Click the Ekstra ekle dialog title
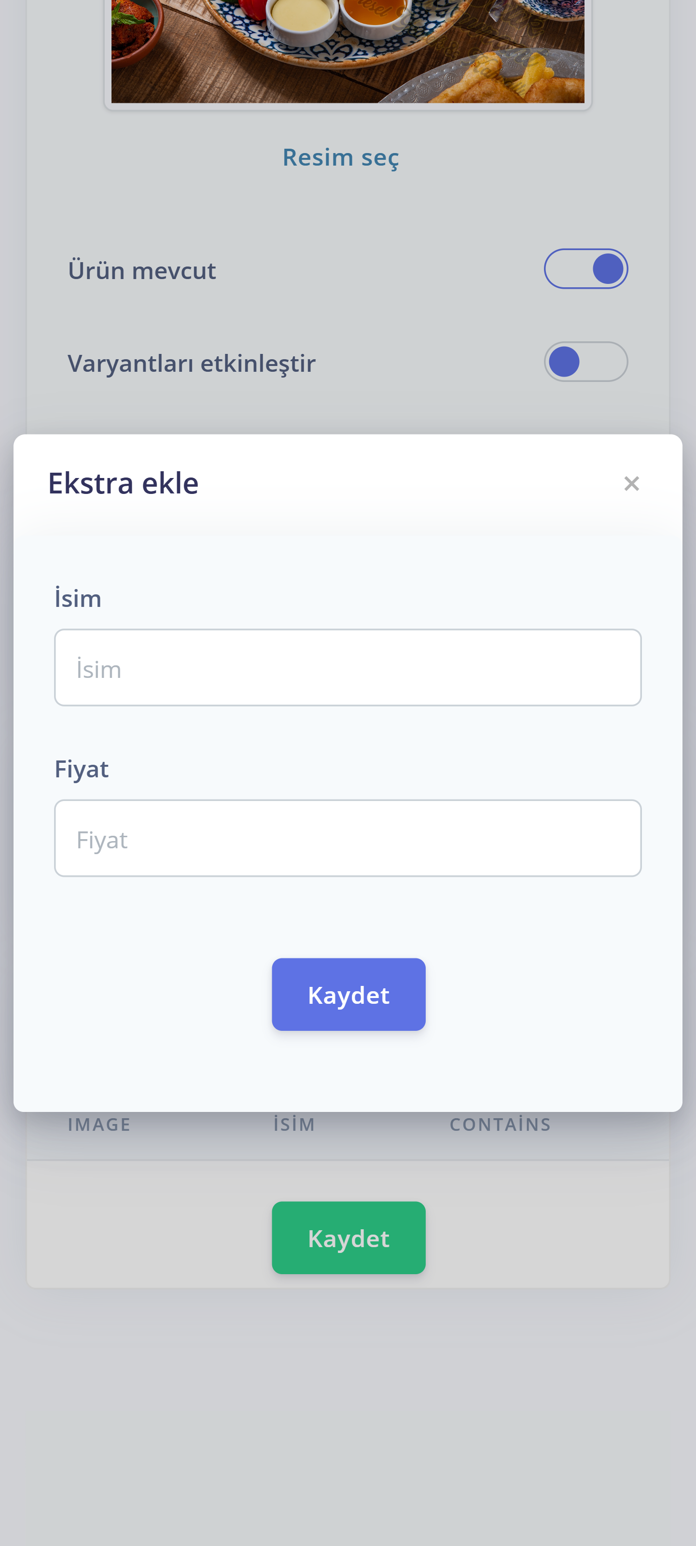Image resolution: width=696 pixels, height=1546 pixels. (124, 483)
